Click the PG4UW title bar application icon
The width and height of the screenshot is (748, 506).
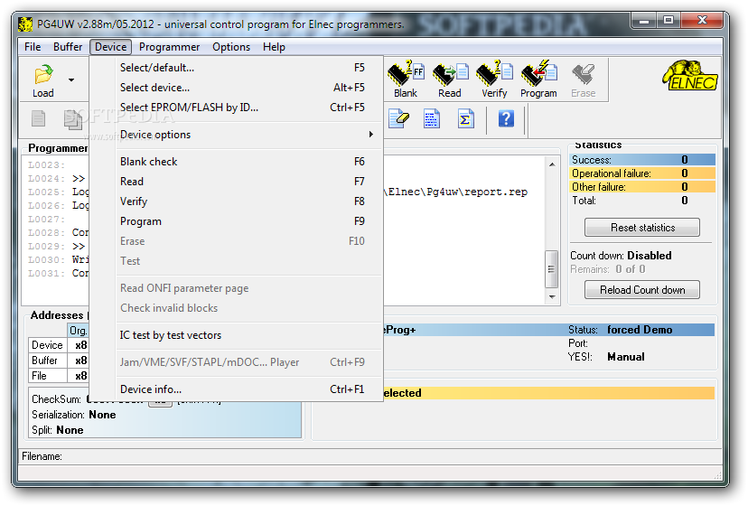[25, 23]
